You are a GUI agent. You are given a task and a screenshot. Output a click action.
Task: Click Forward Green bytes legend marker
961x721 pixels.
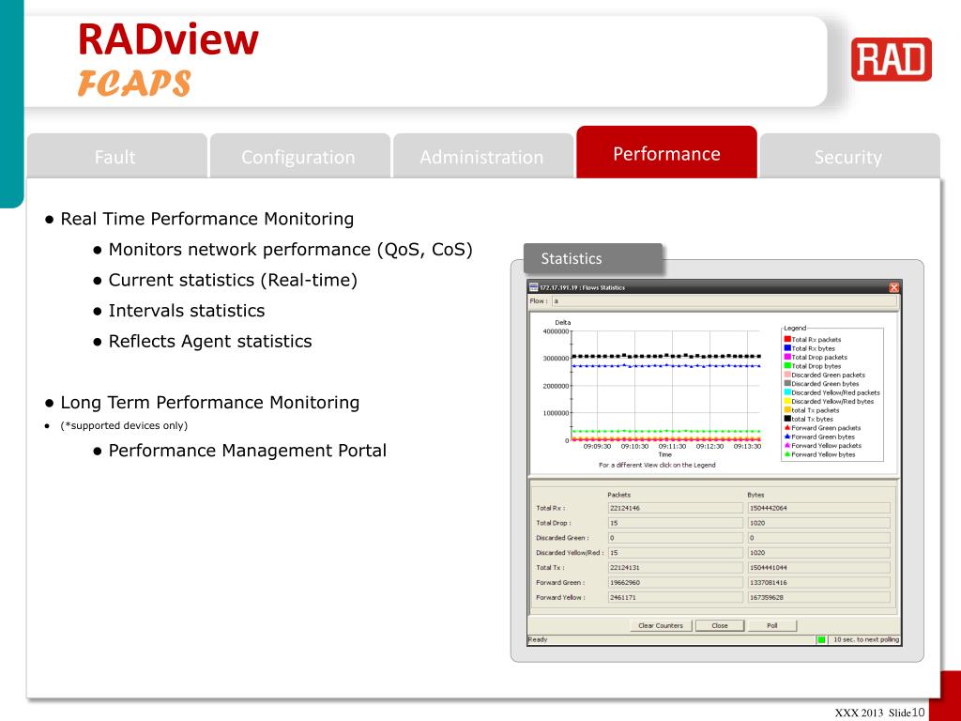coord(787,437)
